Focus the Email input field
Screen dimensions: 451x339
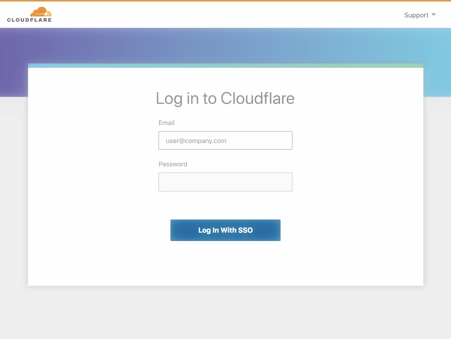[225, 140]
